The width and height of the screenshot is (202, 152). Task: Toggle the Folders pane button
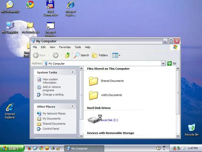pos(100,55)
